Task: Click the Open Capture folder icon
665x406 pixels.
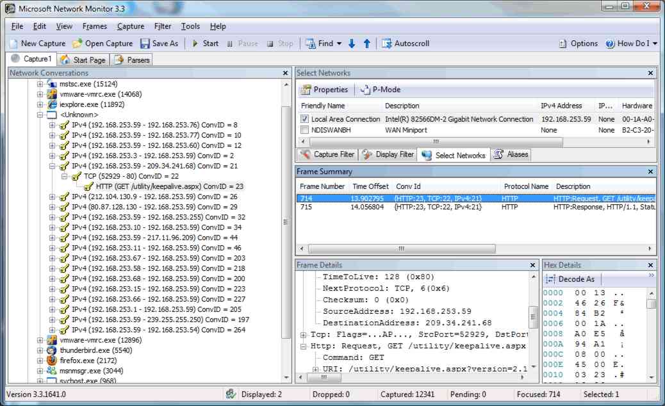Action: pos(77,44)
